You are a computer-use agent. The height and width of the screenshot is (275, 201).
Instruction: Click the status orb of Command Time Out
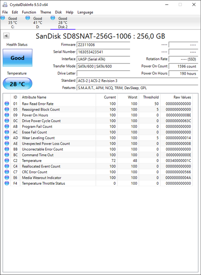click(7, 155)
